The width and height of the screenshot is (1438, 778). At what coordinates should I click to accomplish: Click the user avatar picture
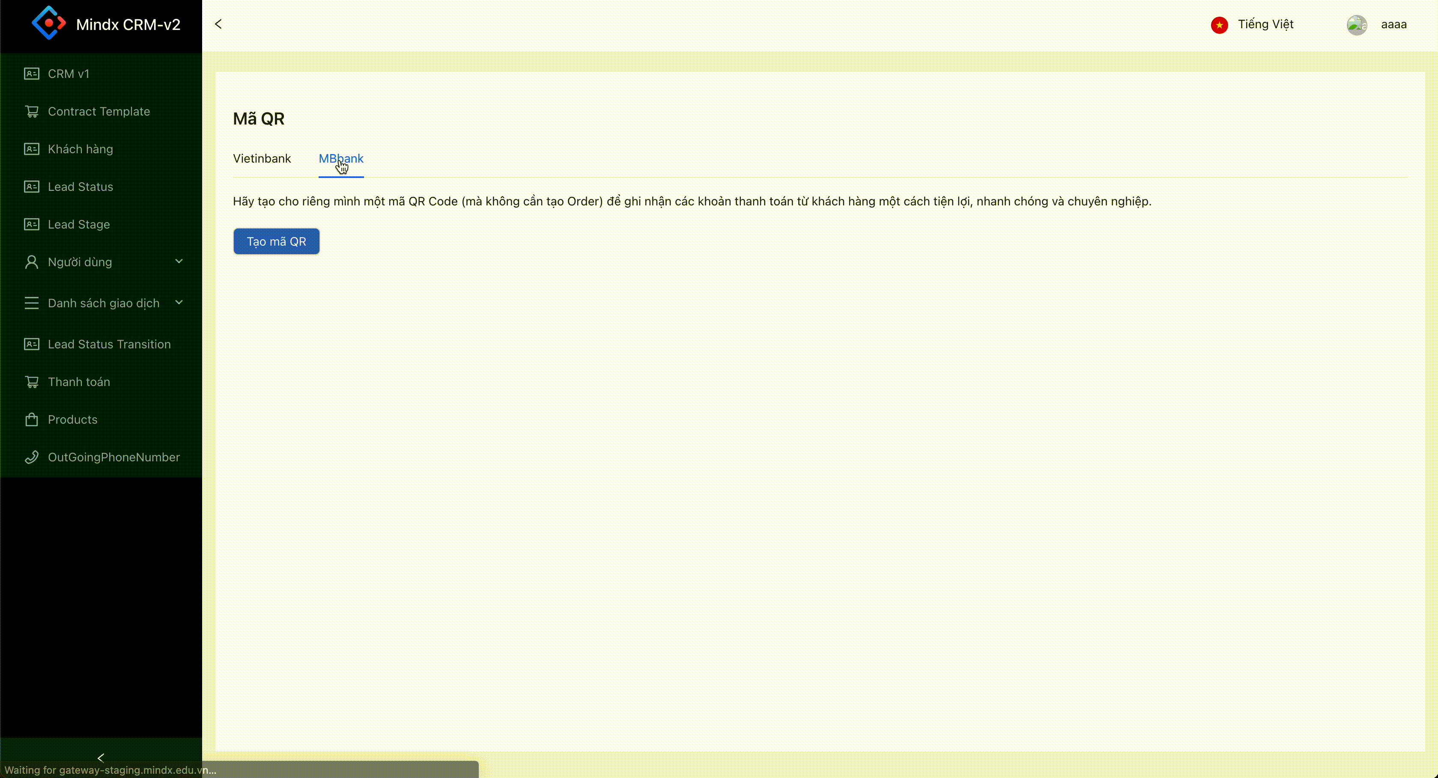[1357, 25]
